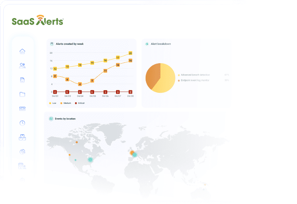The width and height of the screenshot is (297, 204).
Task: Click the Critical data point at 04/07
Action: (x=118, y=92)
